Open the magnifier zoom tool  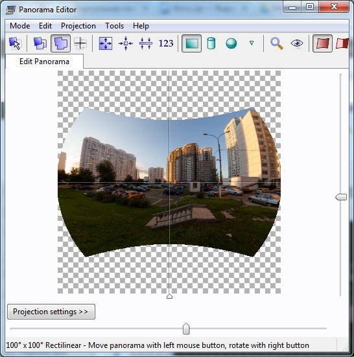[x=277, y=43]
